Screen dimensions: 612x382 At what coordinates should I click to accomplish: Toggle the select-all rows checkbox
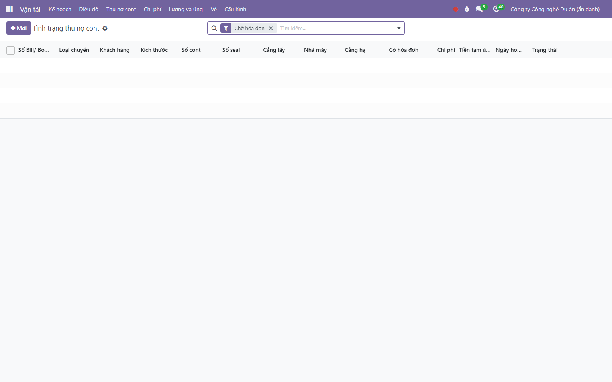pyautogui.click(x=11, y=50)
